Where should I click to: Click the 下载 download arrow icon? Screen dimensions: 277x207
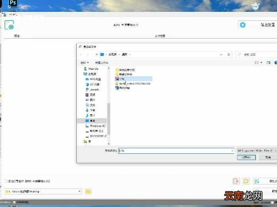(x=87, y=110)
